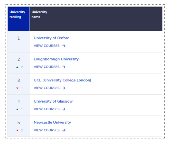Select View Courses text for Oxford
The height and width of the screenshot is (142, 170).
(47, 46)
